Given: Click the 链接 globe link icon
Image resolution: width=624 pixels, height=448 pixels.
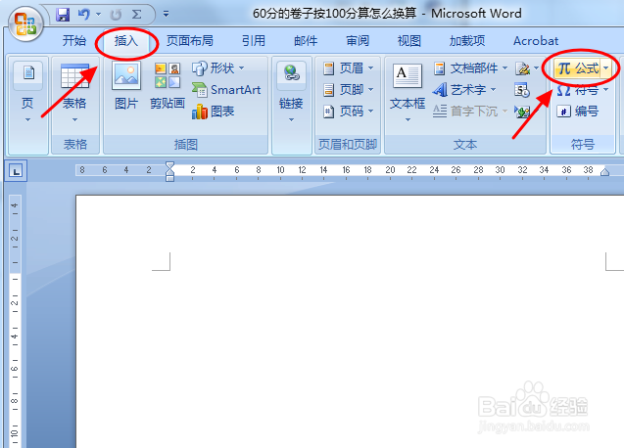Looking at the screenshot, I should tap(291, 75).
